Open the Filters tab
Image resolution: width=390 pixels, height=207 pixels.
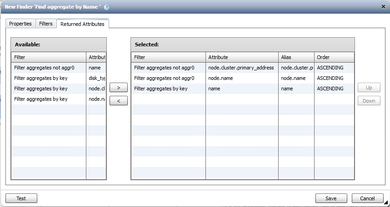46,24
